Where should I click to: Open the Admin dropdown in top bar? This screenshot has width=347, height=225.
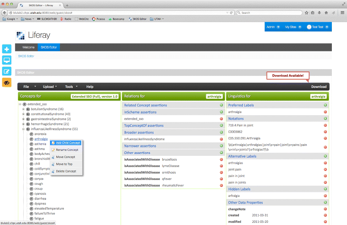click(x=273, y=27)
